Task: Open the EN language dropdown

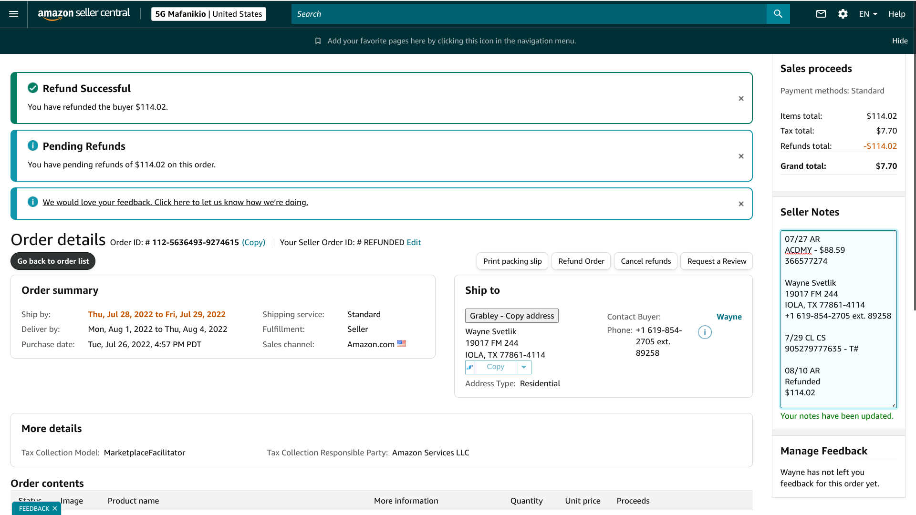Action: coord(868,14)
